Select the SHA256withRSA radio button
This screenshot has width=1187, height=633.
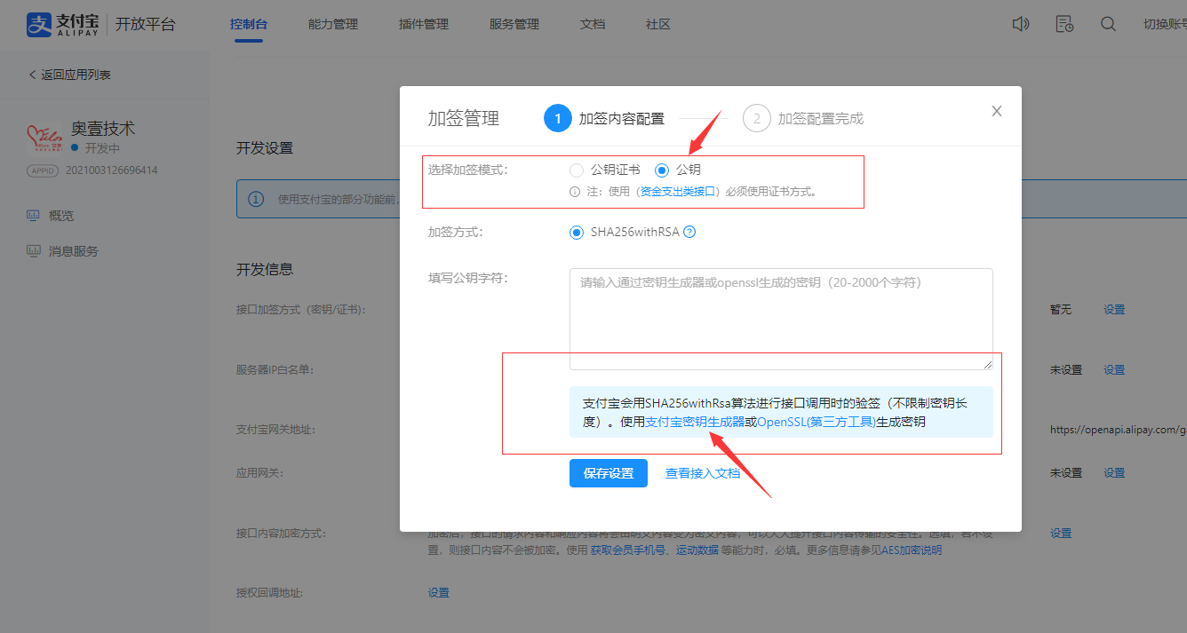(x=577, y=233)
